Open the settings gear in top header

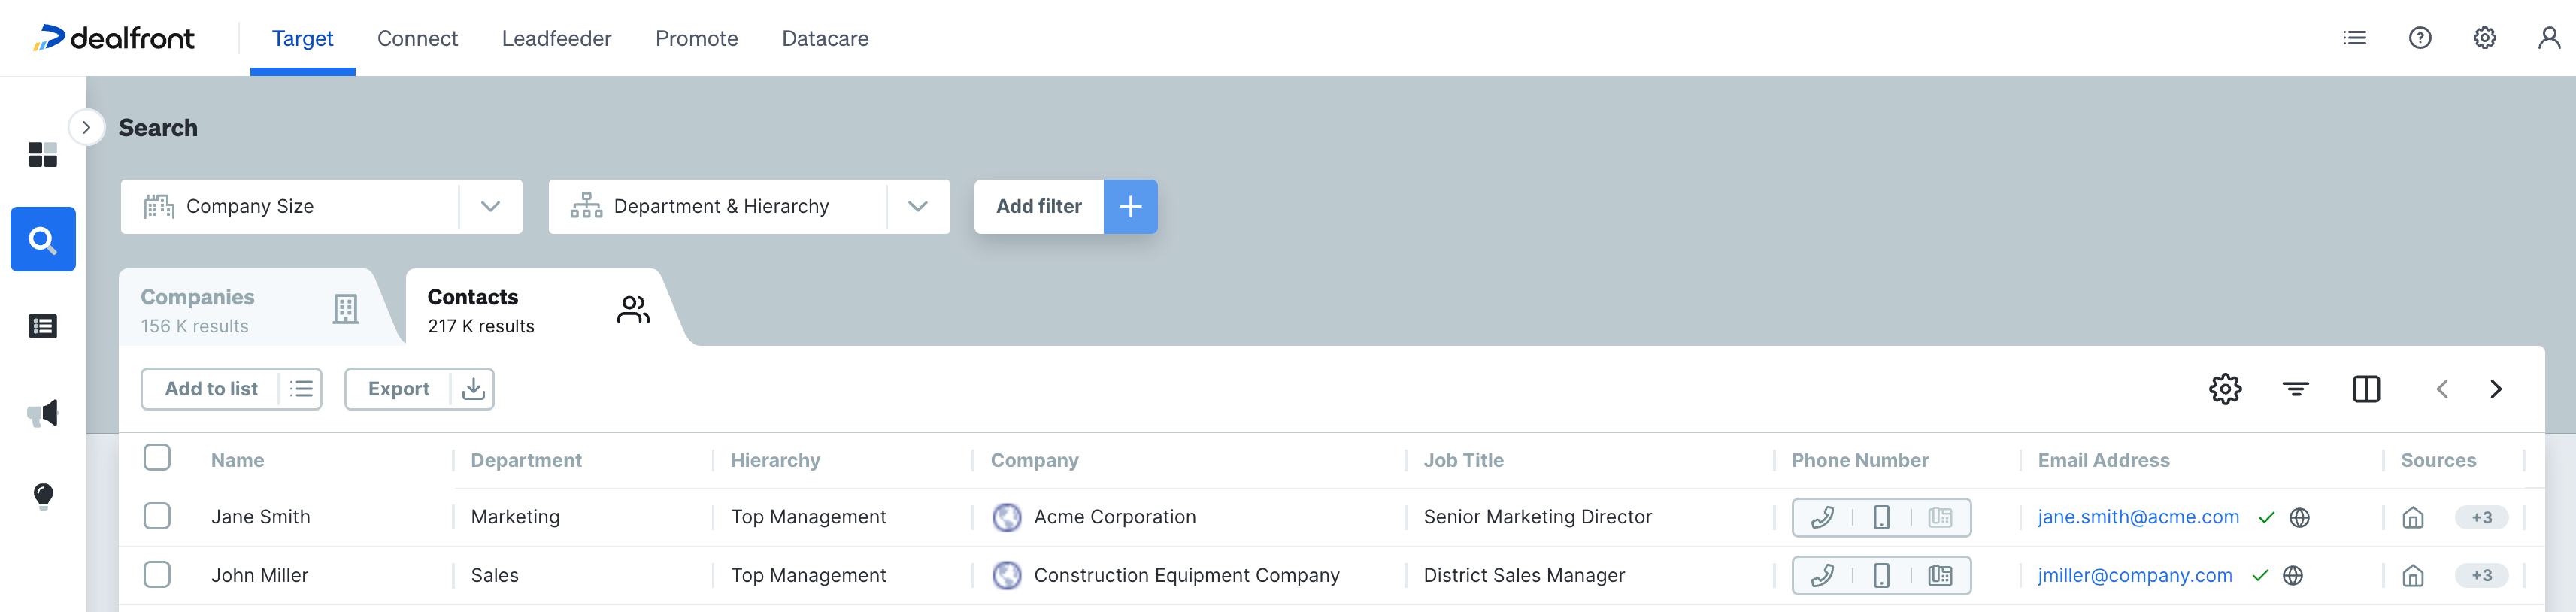[x=2485, y=38]
